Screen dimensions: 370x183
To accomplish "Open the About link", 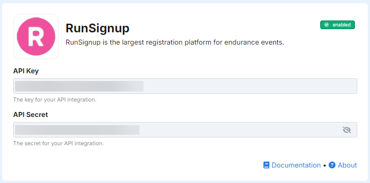I will click(347, 165).
